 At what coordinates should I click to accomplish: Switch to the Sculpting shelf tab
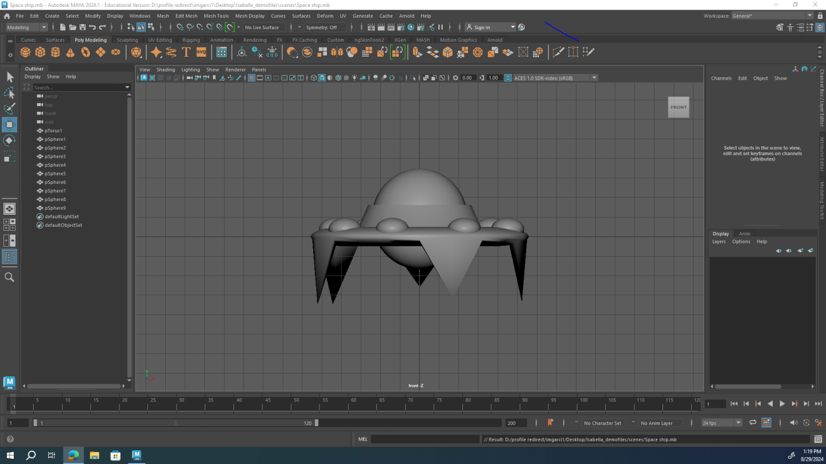[x=127, y=40]
